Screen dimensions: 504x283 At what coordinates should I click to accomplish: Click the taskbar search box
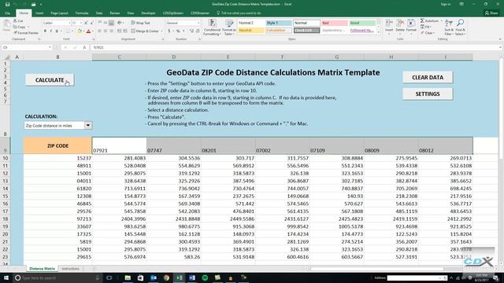tap(57, 277)
